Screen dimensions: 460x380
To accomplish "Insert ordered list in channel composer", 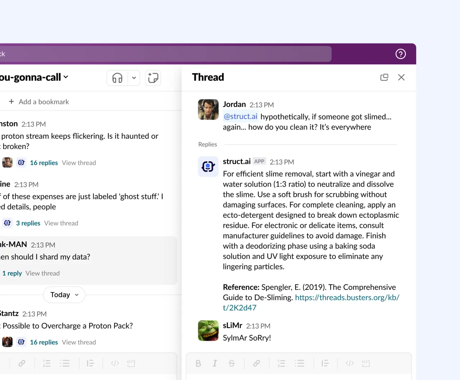I will (47, 363).
